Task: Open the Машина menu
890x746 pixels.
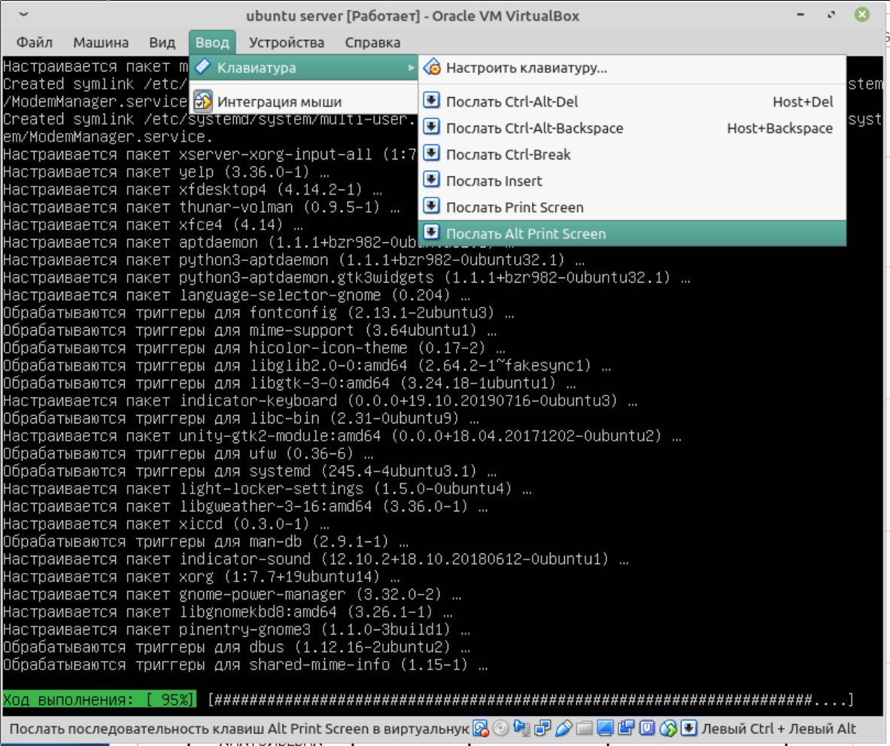Action: click(101, 43)
